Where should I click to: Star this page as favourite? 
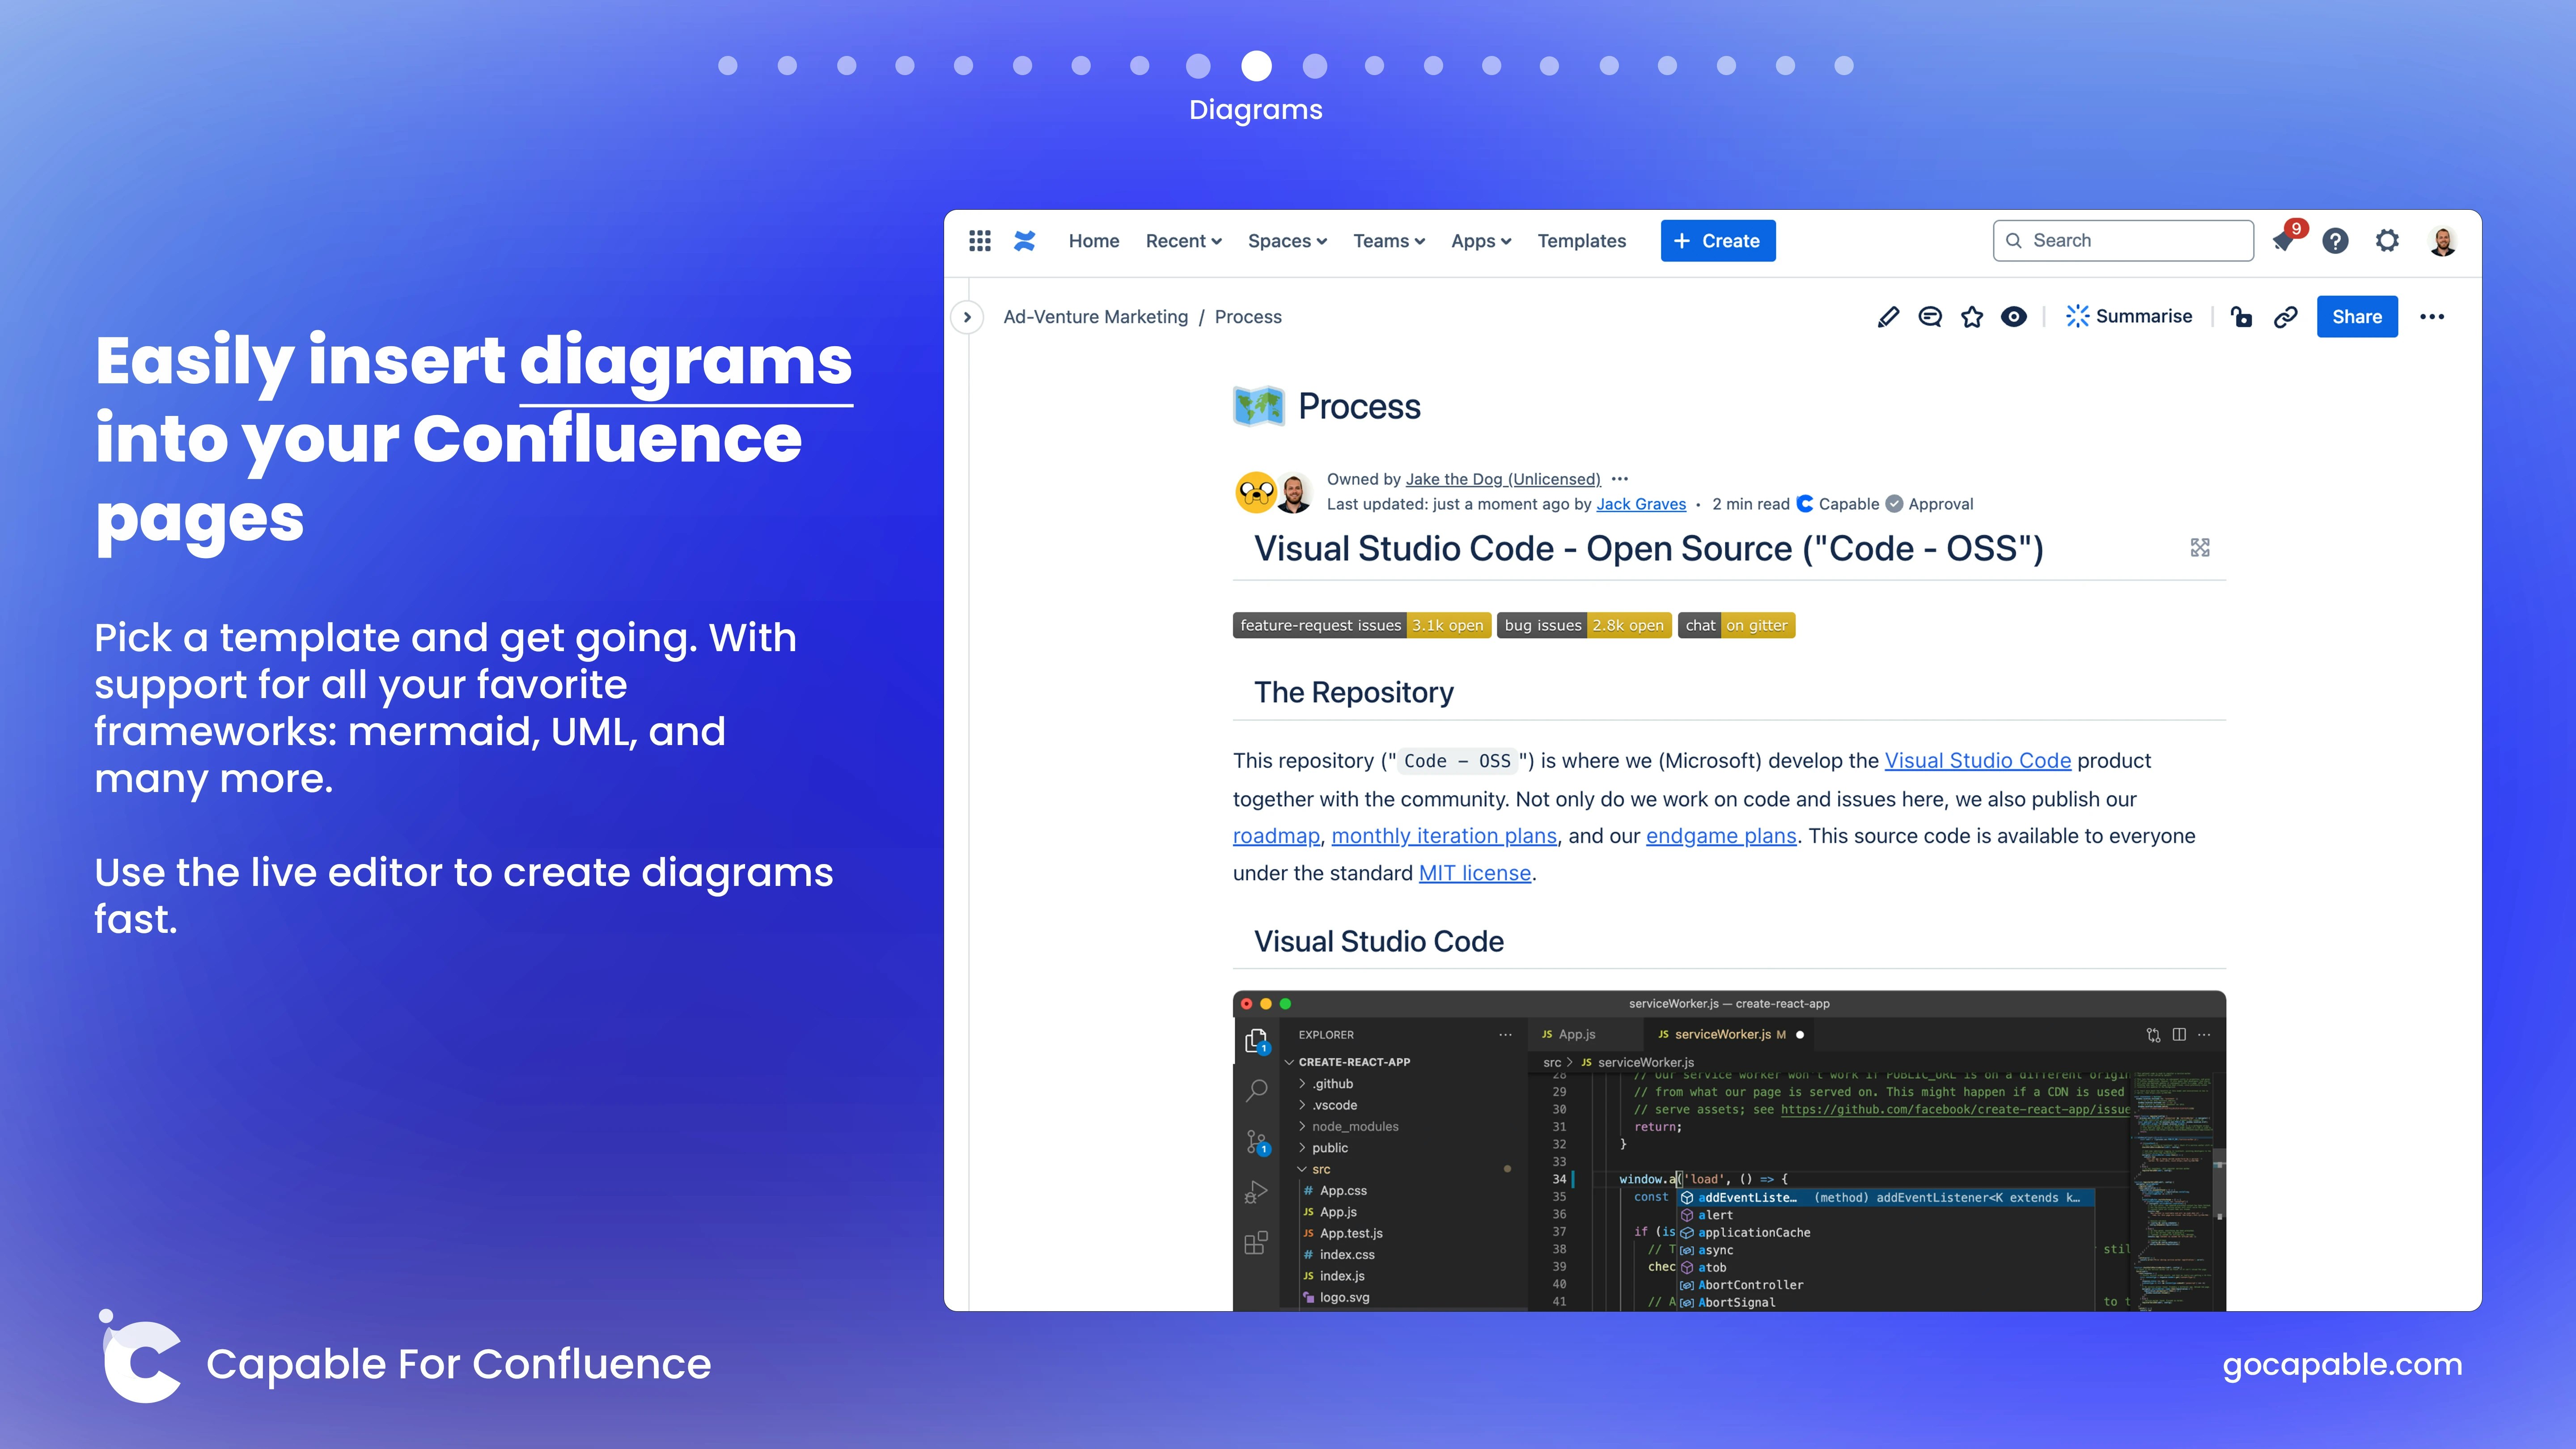[x=1972, y=317]
